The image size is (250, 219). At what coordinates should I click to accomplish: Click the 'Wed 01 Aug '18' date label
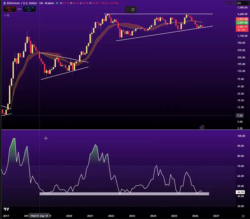click(x=39, y=216)
